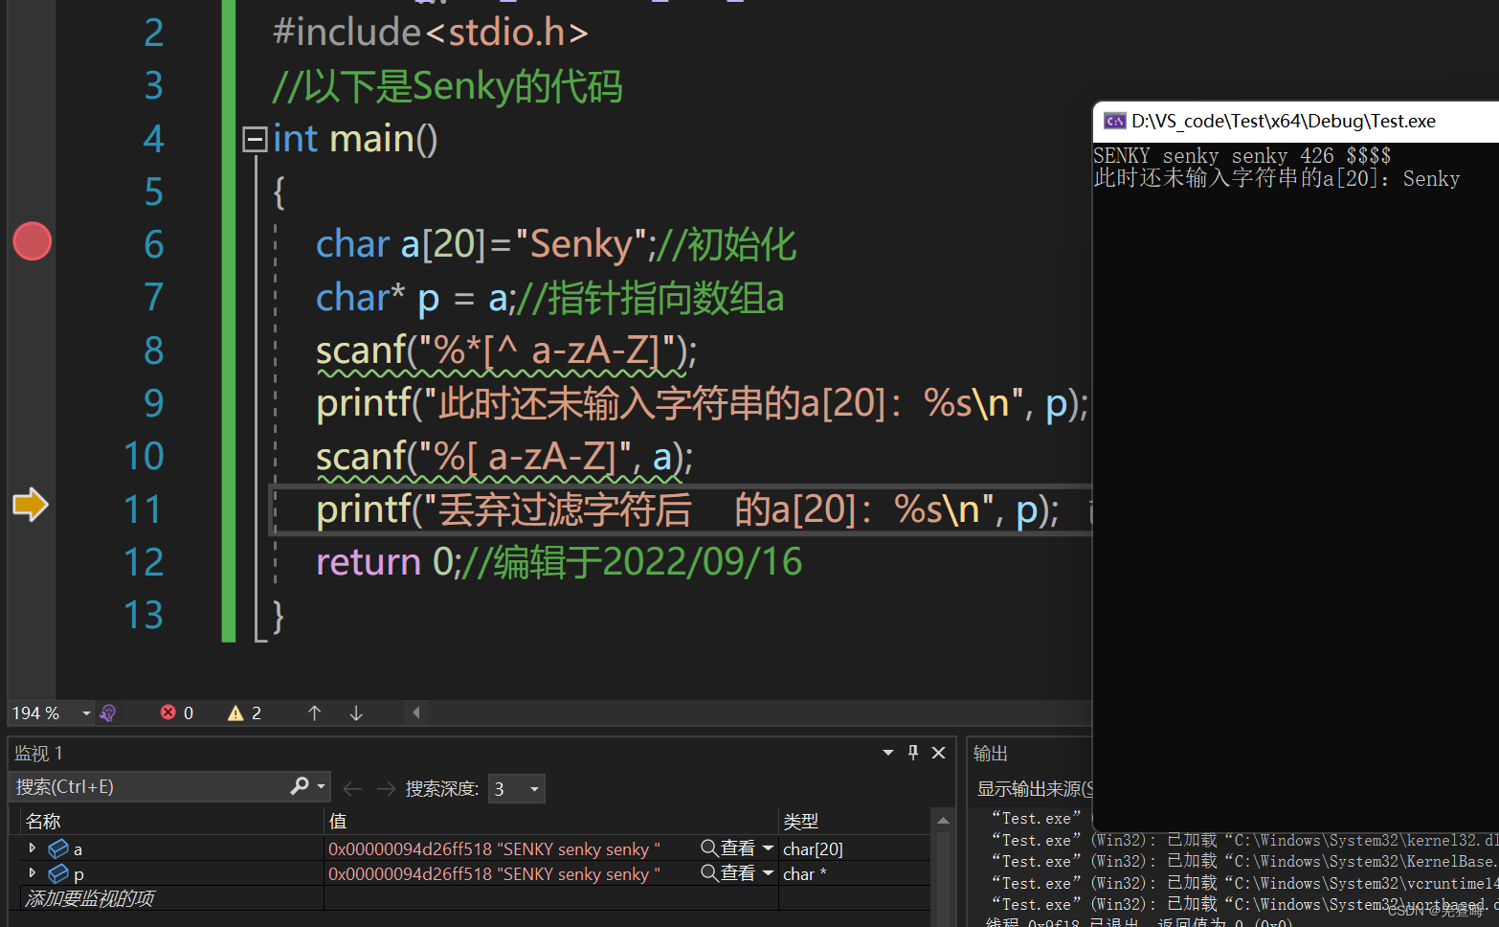Expand variable p in the watch list
The image size is (1499, 927).
point(33,873)
